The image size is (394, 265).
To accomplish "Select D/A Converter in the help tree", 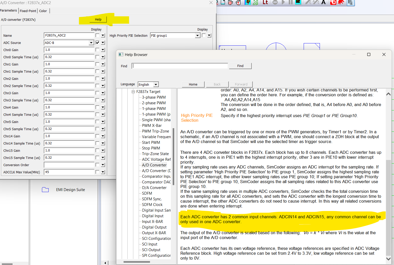I will [x=154, y=188].
